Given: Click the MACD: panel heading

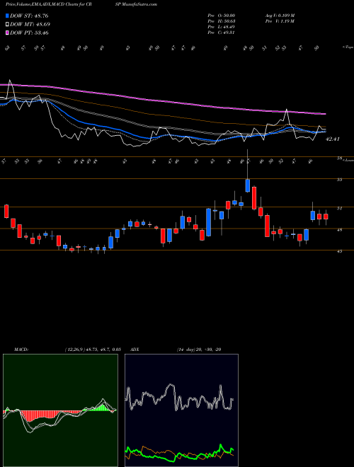Looking at the screenshot, I should pos(21,350).
